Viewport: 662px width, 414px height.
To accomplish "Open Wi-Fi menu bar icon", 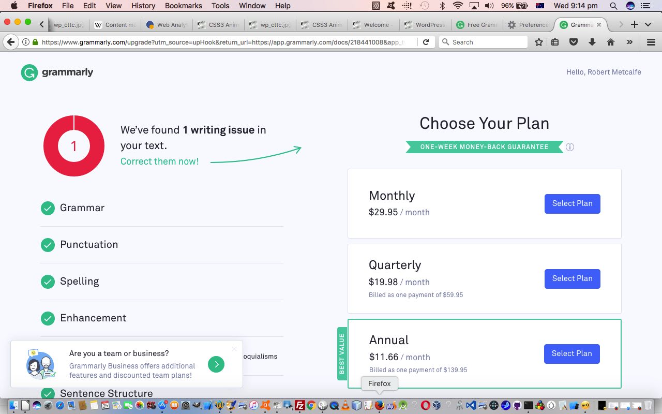I will pos(457,6).
